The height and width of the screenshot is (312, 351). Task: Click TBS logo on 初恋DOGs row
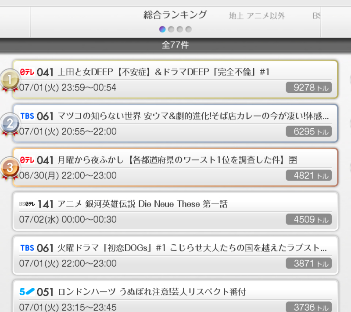[x=27, y=248]
